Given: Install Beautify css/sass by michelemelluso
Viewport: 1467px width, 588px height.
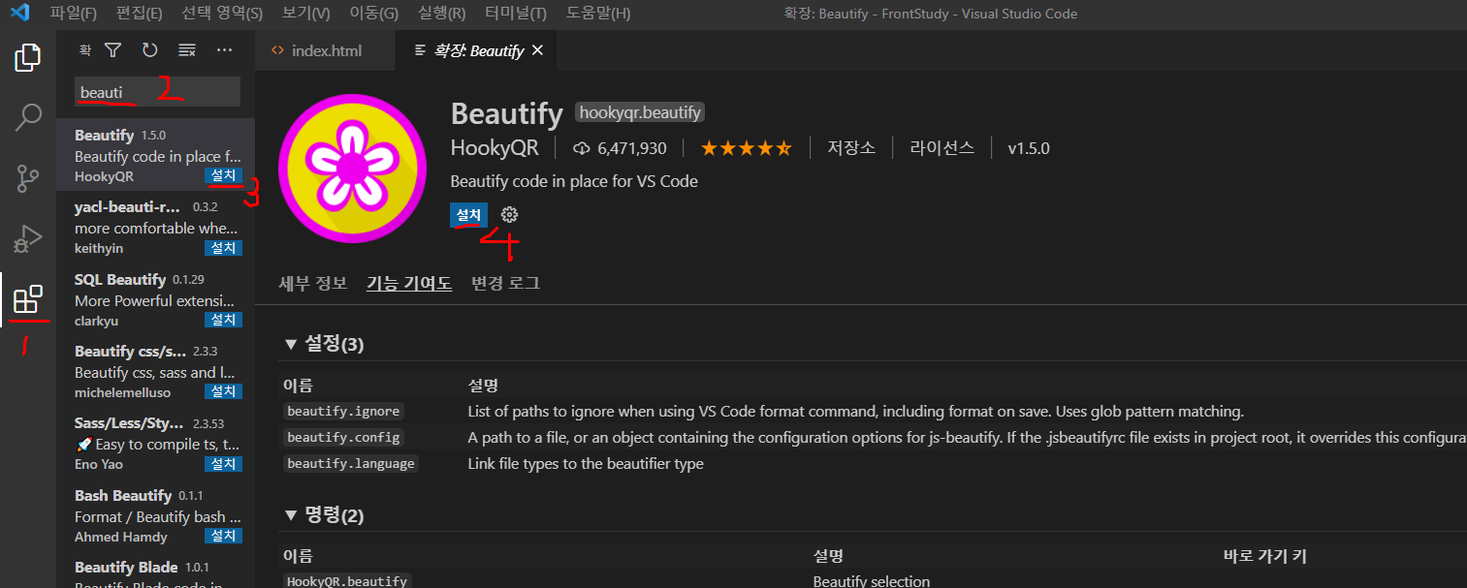Looking at the screenshot, I should coord(223,391).
